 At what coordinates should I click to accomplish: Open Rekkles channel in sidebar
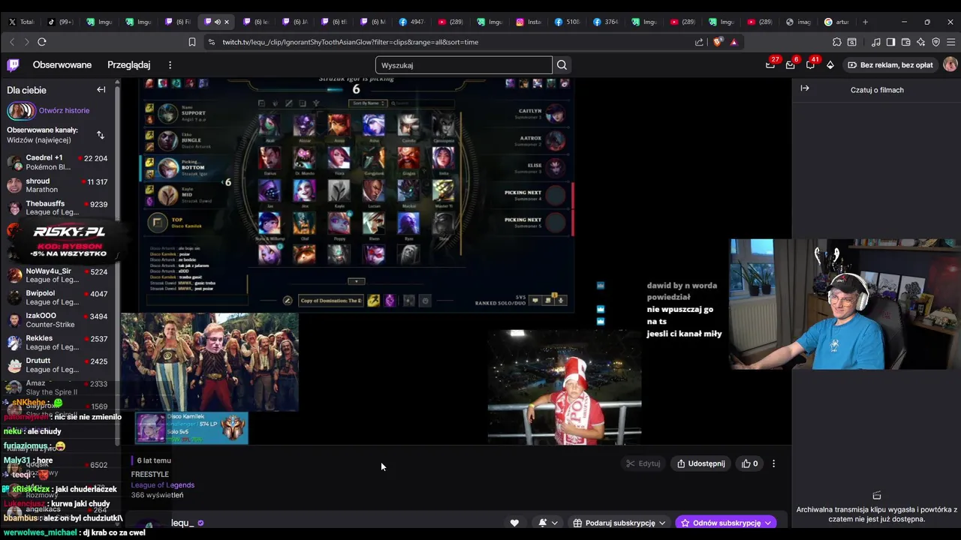tap(59, 343)
